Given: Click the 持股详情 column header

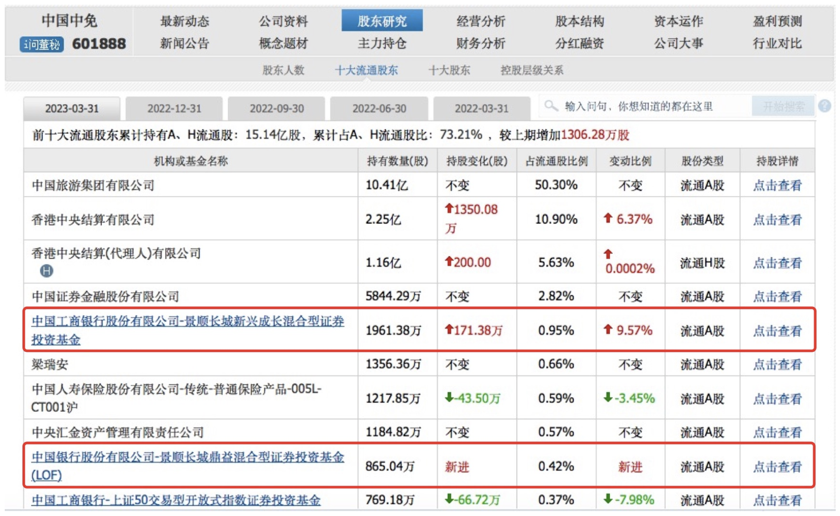Looking at the screenshot, I should pos(777,161).
